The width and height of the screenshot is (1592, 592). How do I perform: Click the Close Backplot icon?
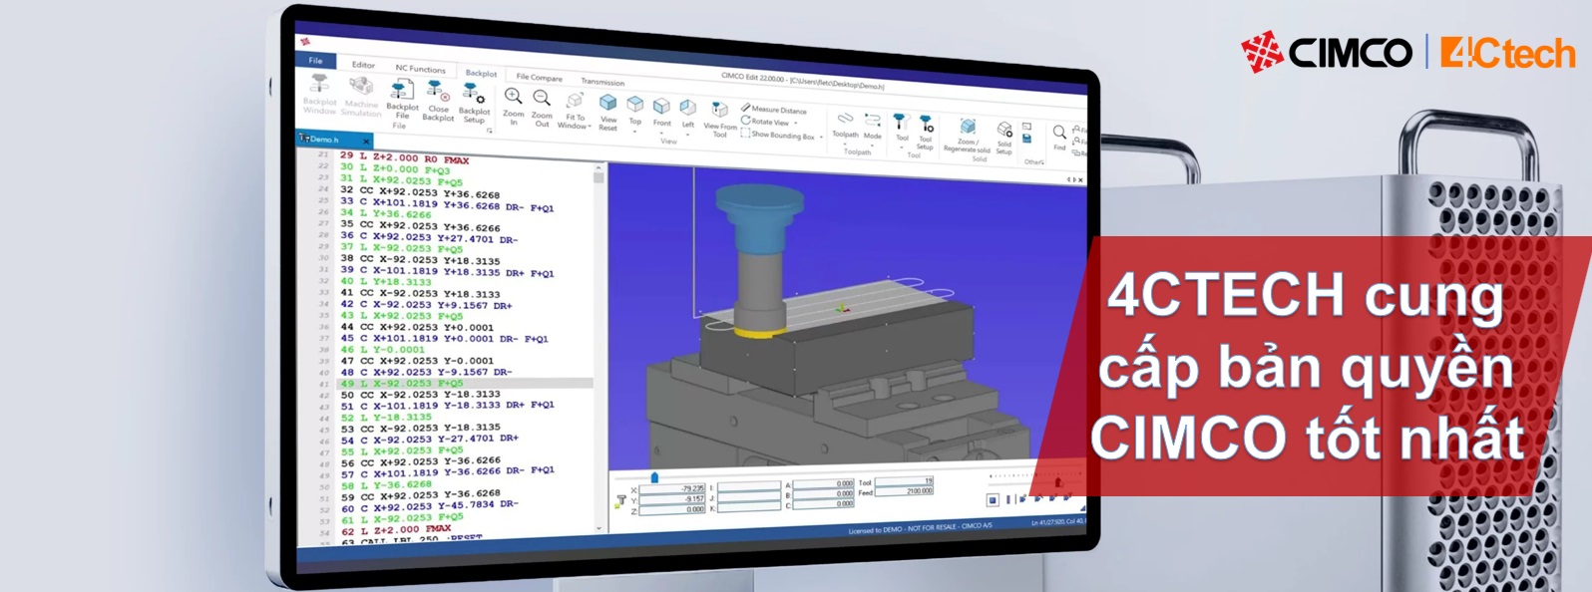[x=437, y=94]
